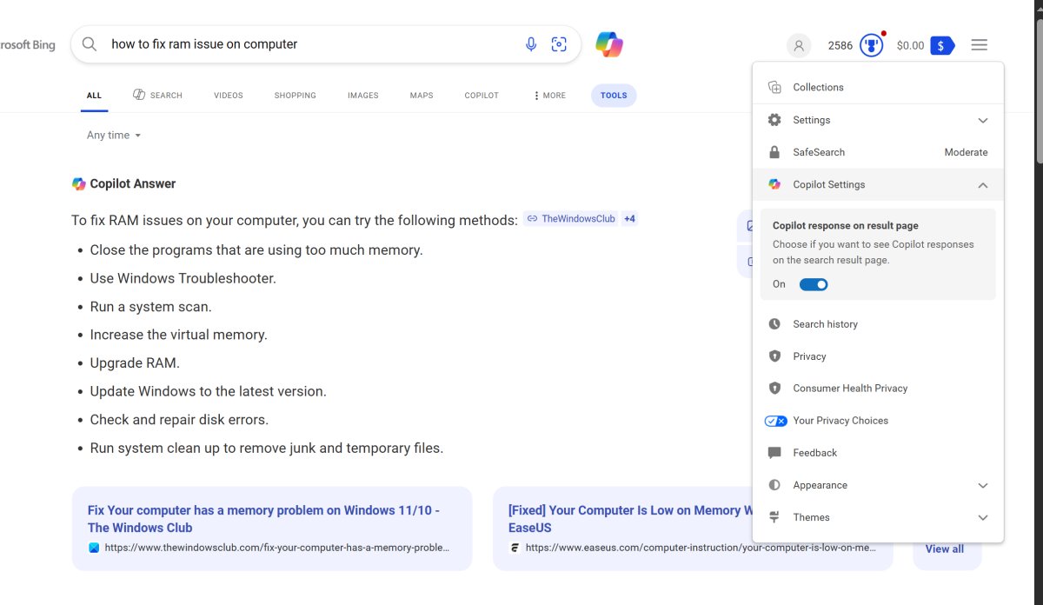The height and width of the screenshot is (605, 1043).
Task: Click Copilot Settings logo icon in menu
Action: (x=774, y=184)
